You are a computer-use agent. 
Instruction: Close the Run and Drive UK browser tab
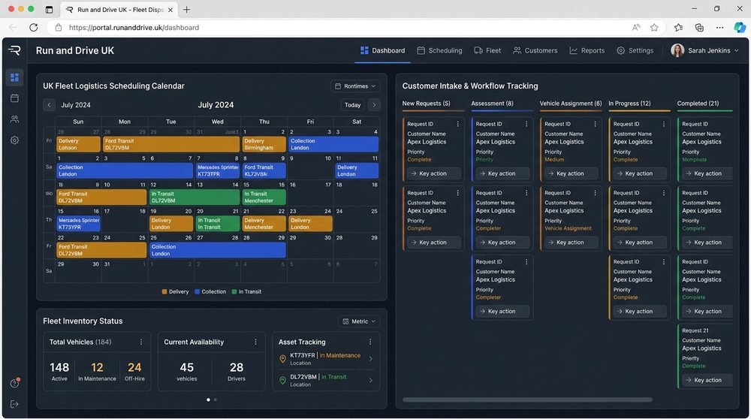(170, 10)
